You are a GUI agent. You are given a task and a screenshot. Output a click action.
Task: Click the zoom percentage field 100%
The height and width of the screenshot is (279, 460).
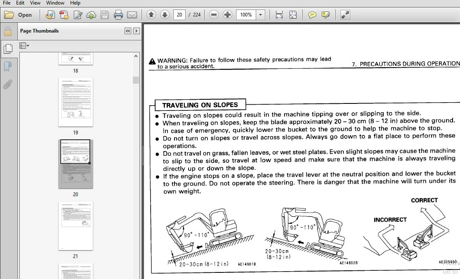click(246, 15)
